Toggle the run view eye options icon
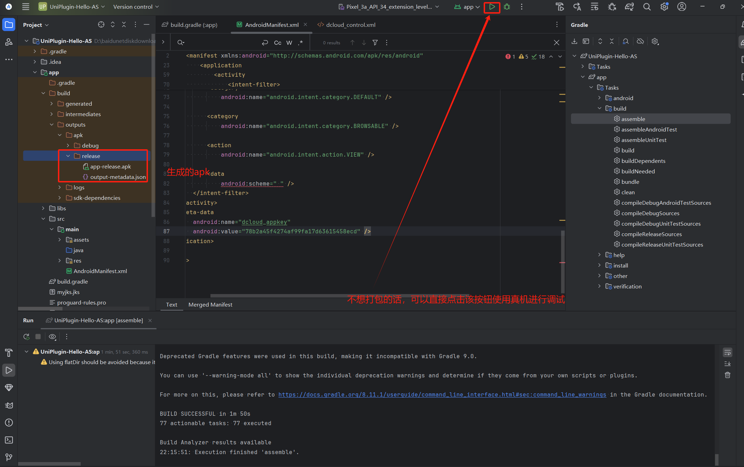This screenshot has width=744, height=467. (x=52, y=337)
